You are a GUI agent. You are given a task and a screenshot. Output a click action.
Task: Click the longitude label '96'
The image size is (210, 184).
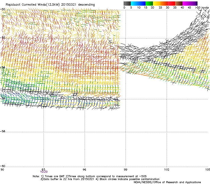tap(84, 170)
